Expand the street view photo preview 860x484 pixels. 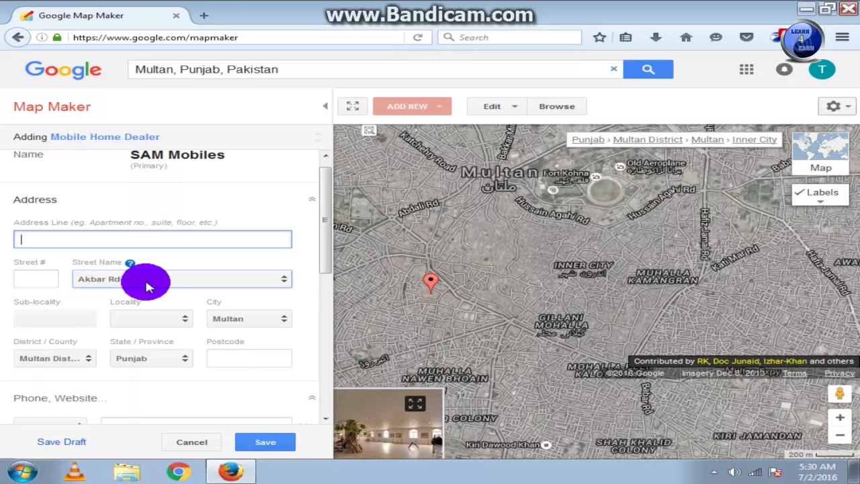(x=415, y=403)
